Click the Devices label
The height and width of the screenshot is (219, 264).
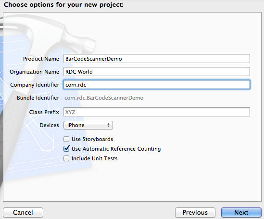(49, 125)
